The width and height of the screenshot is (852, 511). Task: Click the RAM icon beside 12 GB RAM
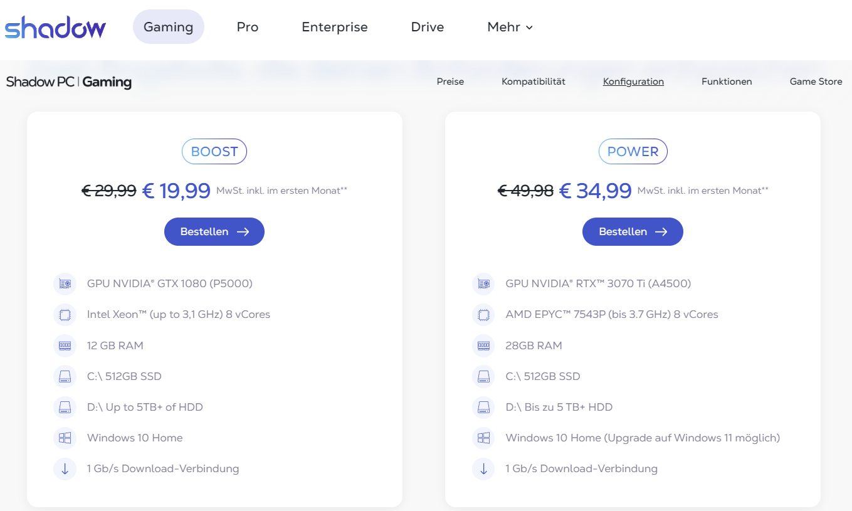pyautogui.click(x=65, y=345)
